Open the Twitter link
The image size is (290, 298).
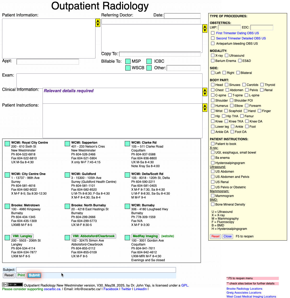pos(126,289)
